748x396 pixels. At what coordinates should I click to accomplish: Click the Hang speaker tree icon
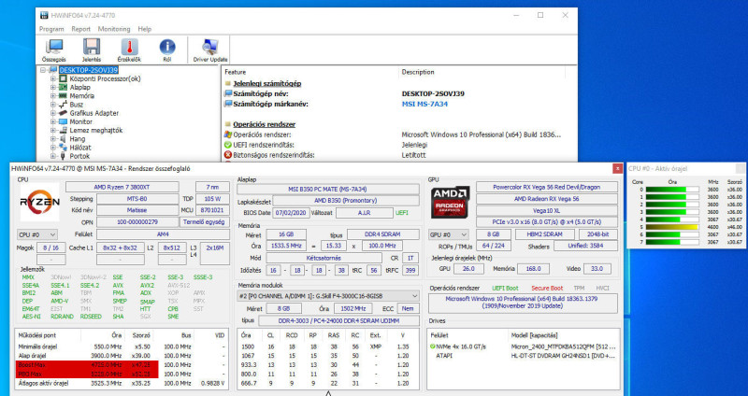[x=63, y=138]
